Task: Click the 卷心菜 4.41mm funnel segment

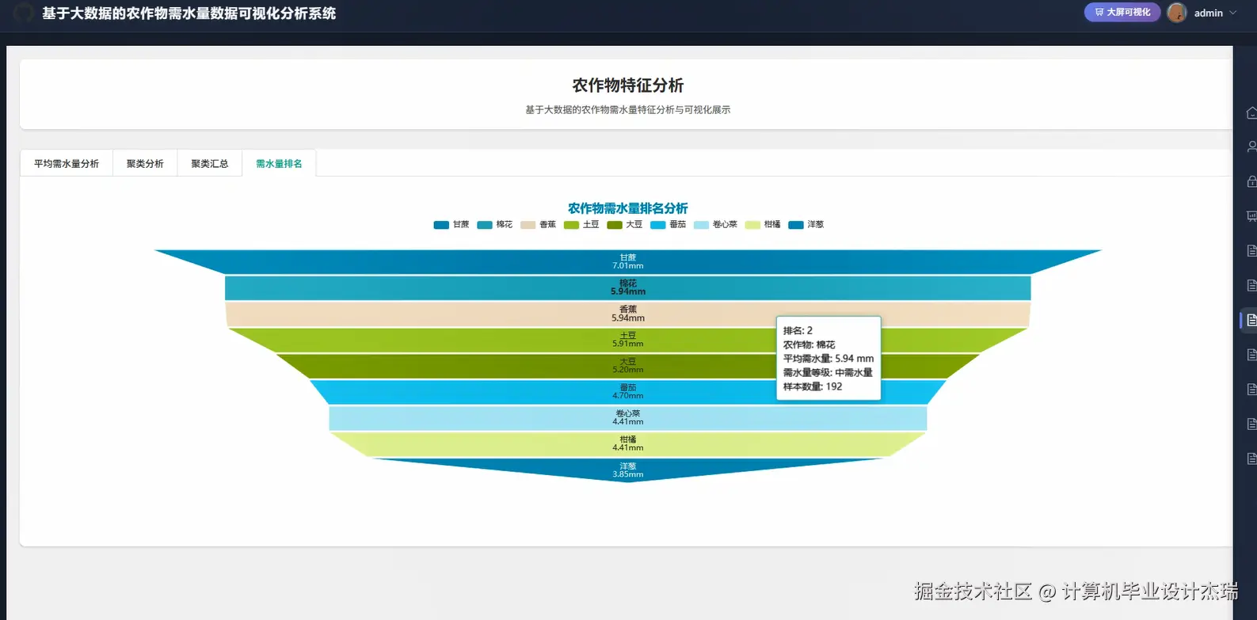Action: (x=628, y=418)
